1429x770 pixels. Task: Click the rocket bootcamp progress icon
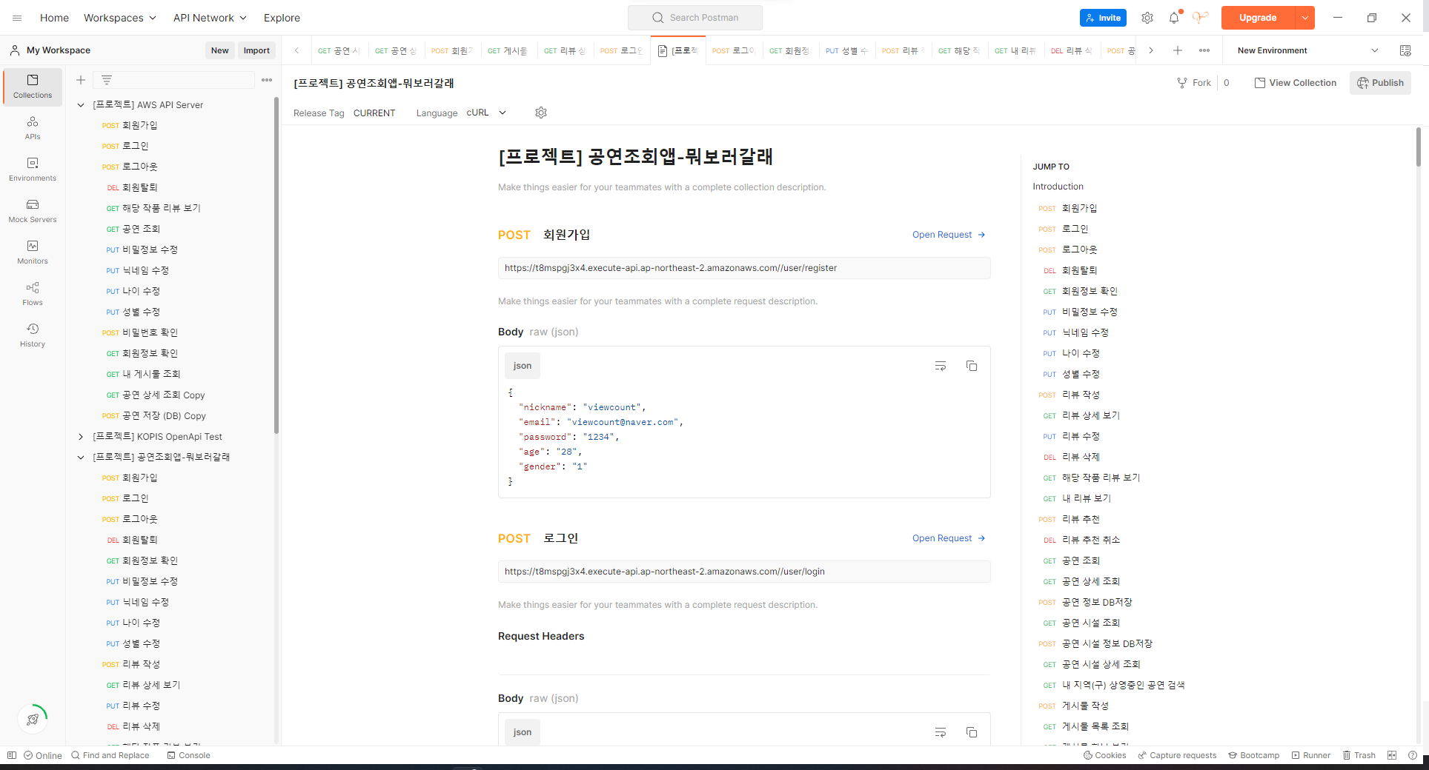coord(33,719)
